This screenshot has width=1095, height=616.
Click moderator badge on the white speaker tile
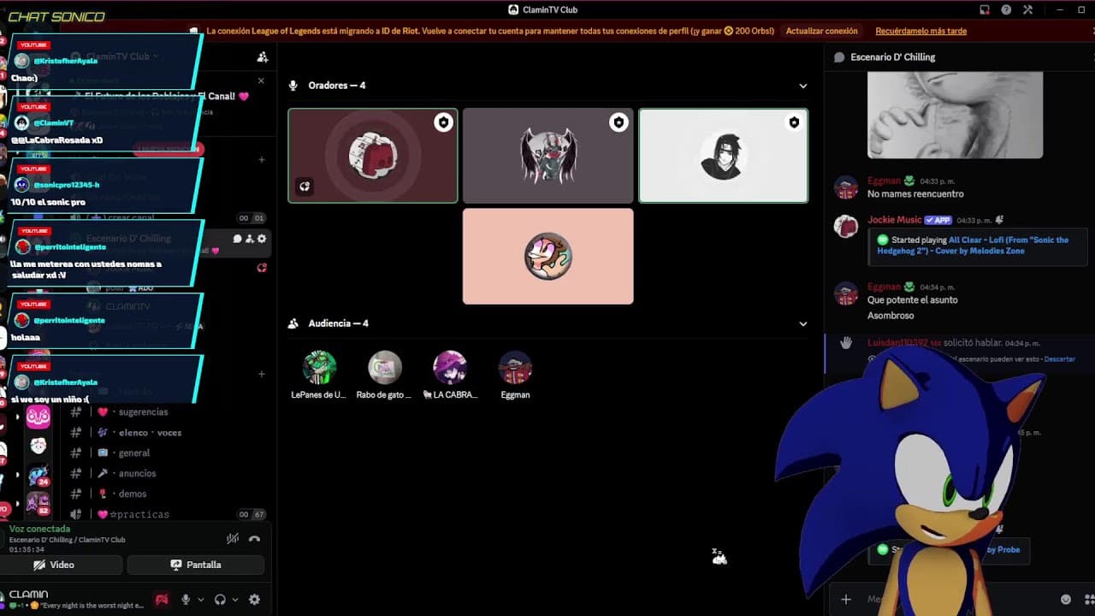(794, 122)
